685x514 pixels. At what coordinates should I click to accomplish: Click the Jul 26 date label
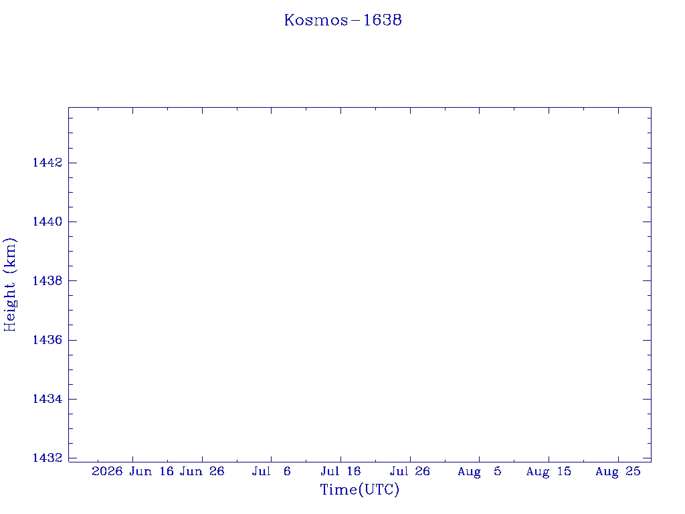point(410,471)
